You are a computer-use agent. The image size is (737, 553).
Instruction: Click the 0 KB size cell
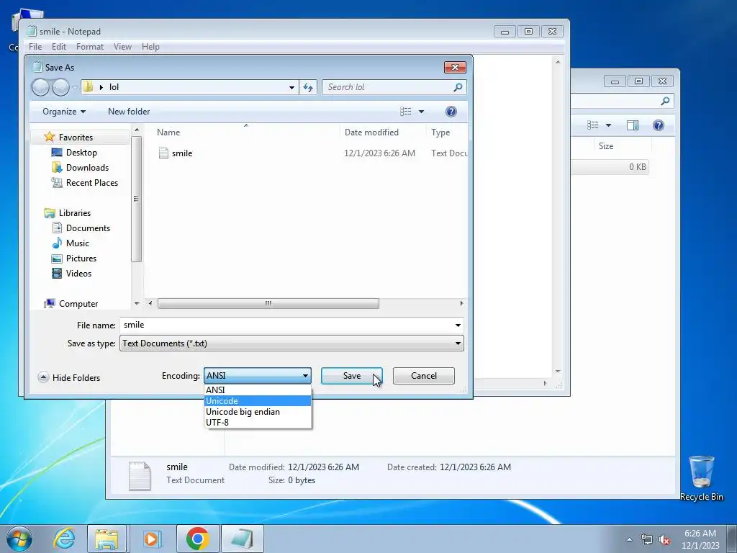(x=638, y=167)
